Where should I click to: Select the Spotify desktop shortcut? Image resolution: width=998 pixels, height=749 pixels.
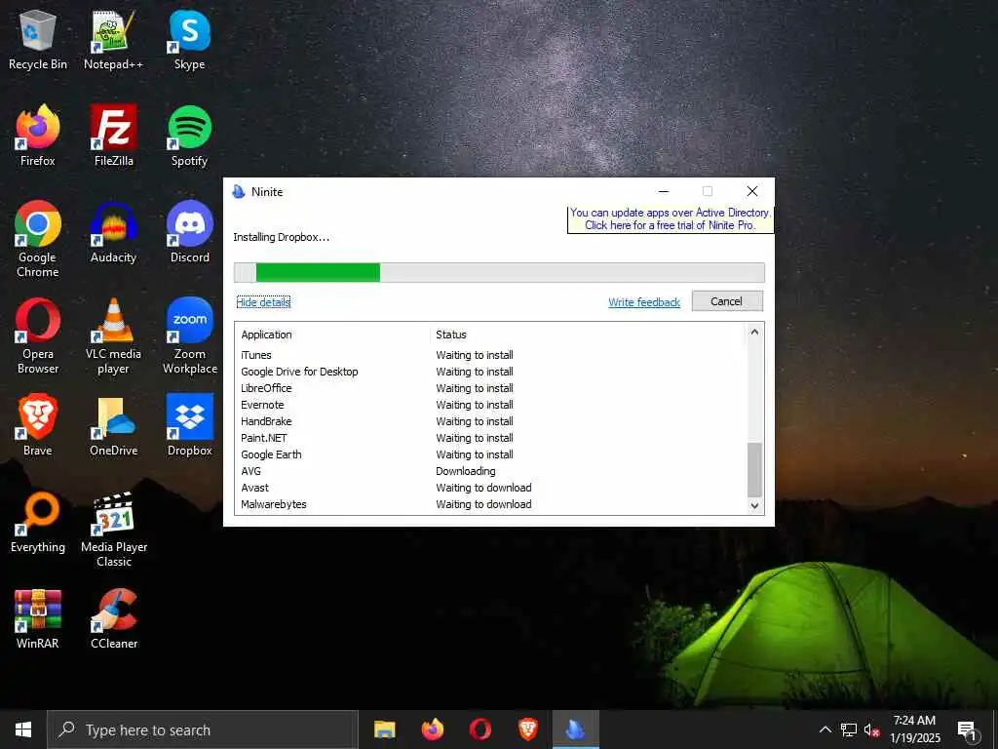coord(190,137)
